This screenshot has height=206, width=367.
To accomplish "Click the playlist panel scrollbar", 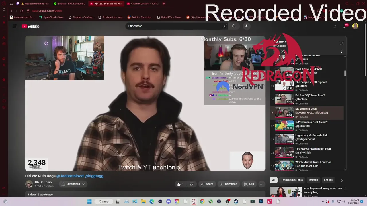I will point(345,73).
